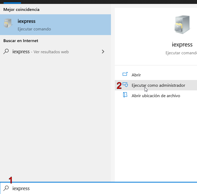
Task: Open iexpress using Abrir
Action: [x=156, y=75]
